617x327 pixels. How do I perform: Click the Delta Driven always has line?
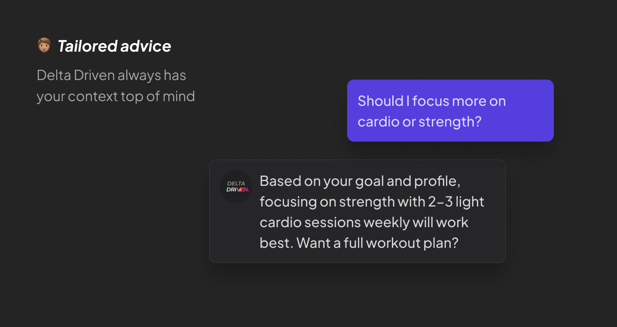(x=111, y=75)
